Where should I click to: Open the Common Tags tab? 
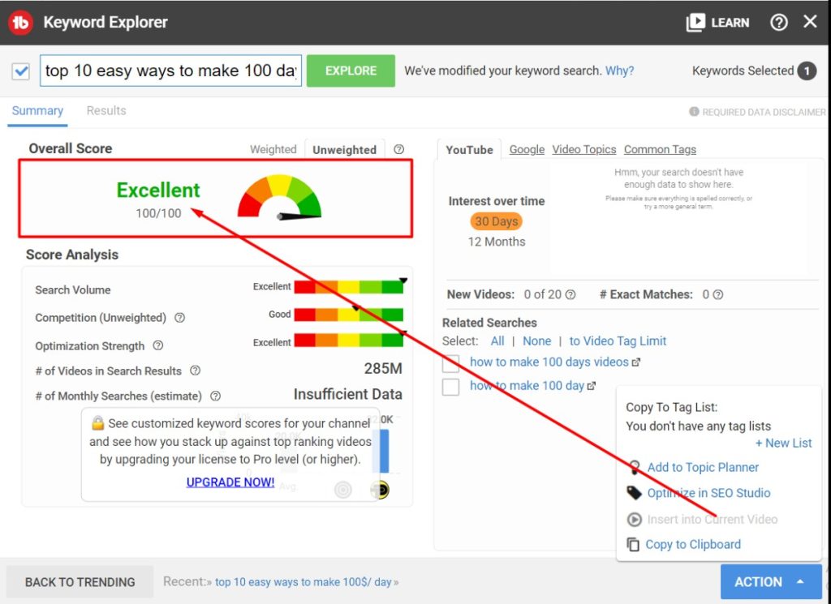pyautogui.click(x=661, y=150)
